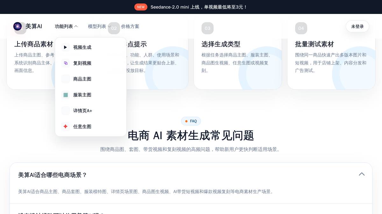Click the icon box beside 详情页A+
Image resolution: width=382 pixels, height=214 pixels.
66,111
